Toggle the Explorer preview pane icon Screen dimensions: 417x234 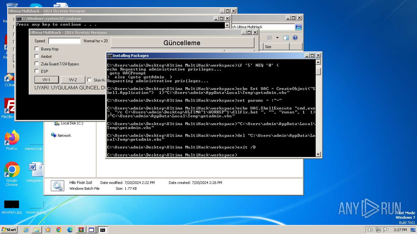(x=286, y=38)
